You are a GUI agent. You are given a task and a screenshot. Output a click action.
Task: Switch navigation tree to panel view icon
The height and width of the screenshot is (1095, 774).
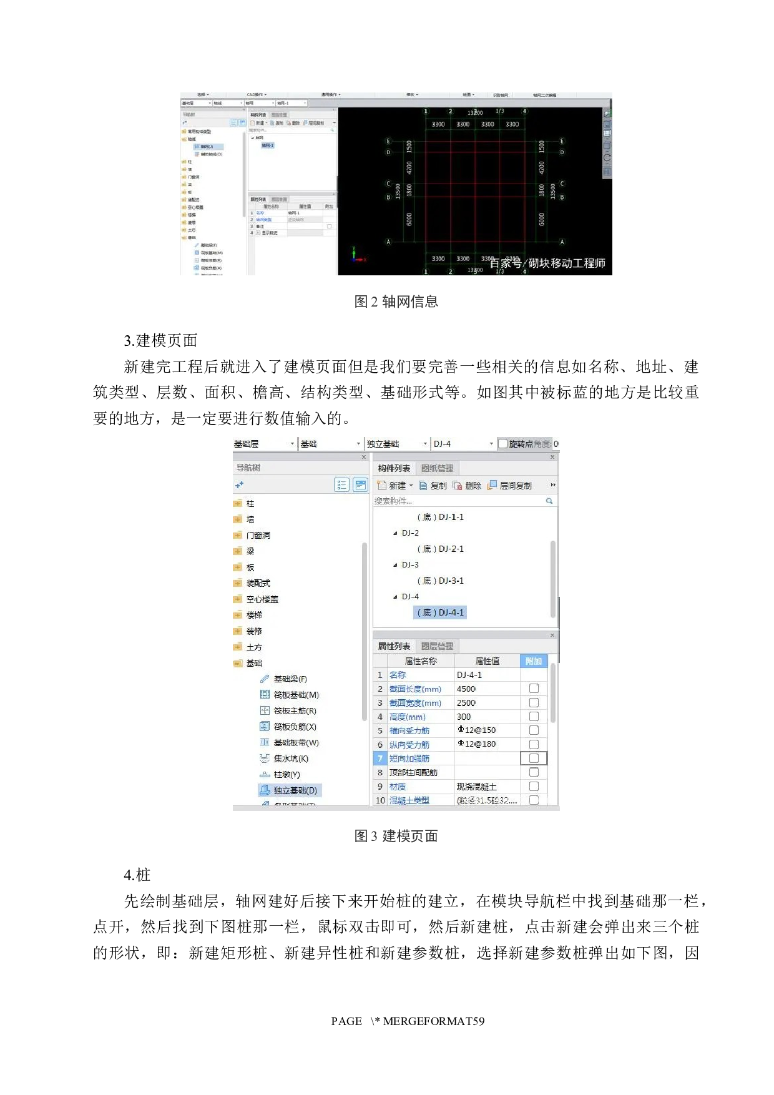(x=360, y=484)
